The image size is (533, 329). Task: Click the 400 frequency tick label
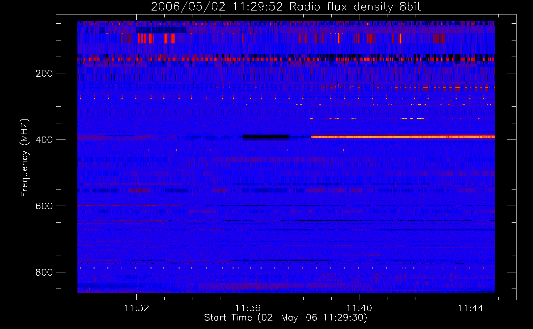pyautogui.click(x=44, y=140)
